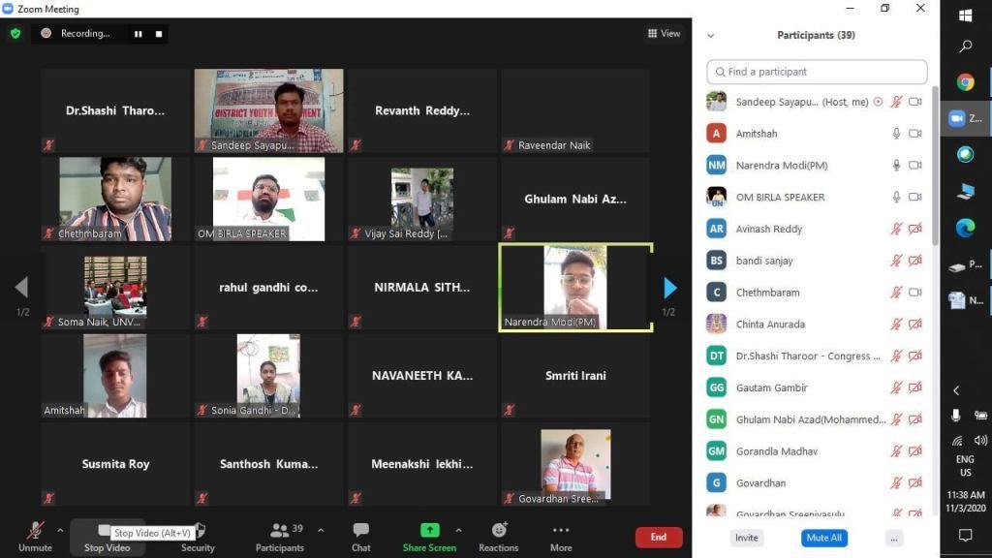Click OM BIRLA SPEAKER's camera icon in list
Image resolution: width=992 pixels, height=558 pixels.
[x=914, y=197]
